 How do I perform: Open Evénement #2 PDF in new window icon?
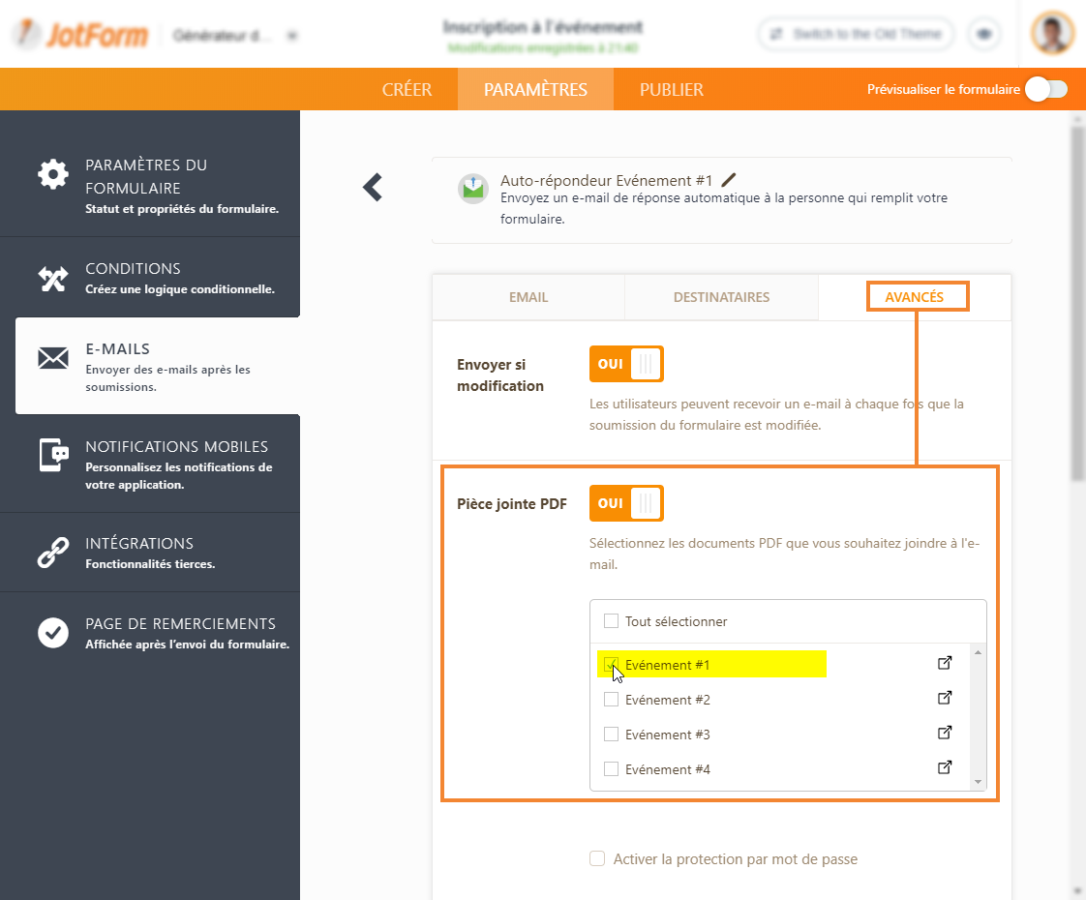pos(945,698)
